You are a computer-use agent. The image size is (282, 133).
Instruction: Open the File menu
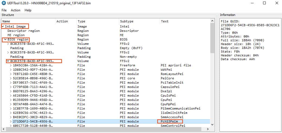(x=4, y=10)
